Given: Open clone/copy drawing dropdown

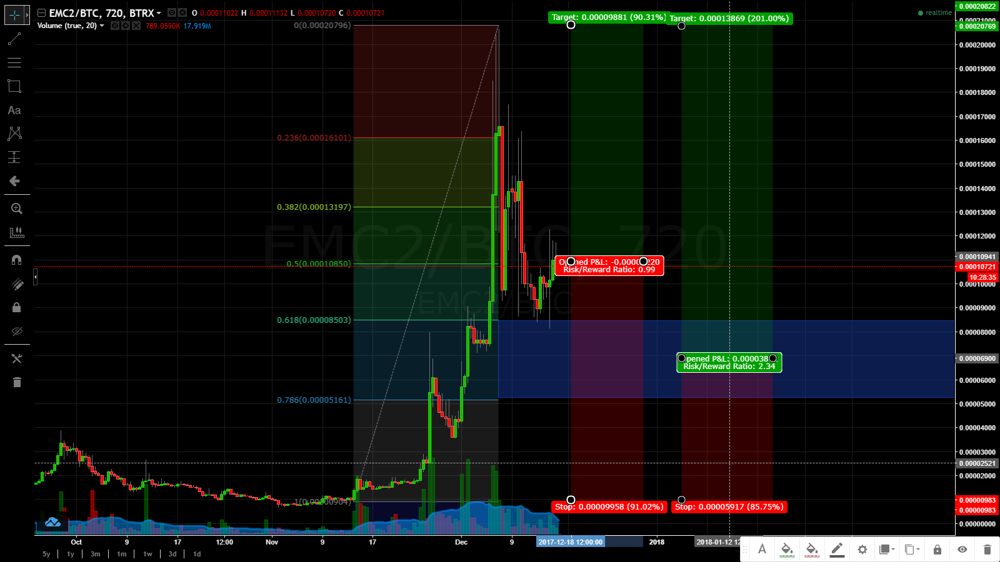Looking at the screenshot, I should pyautogui.click(x=912, y=550).
